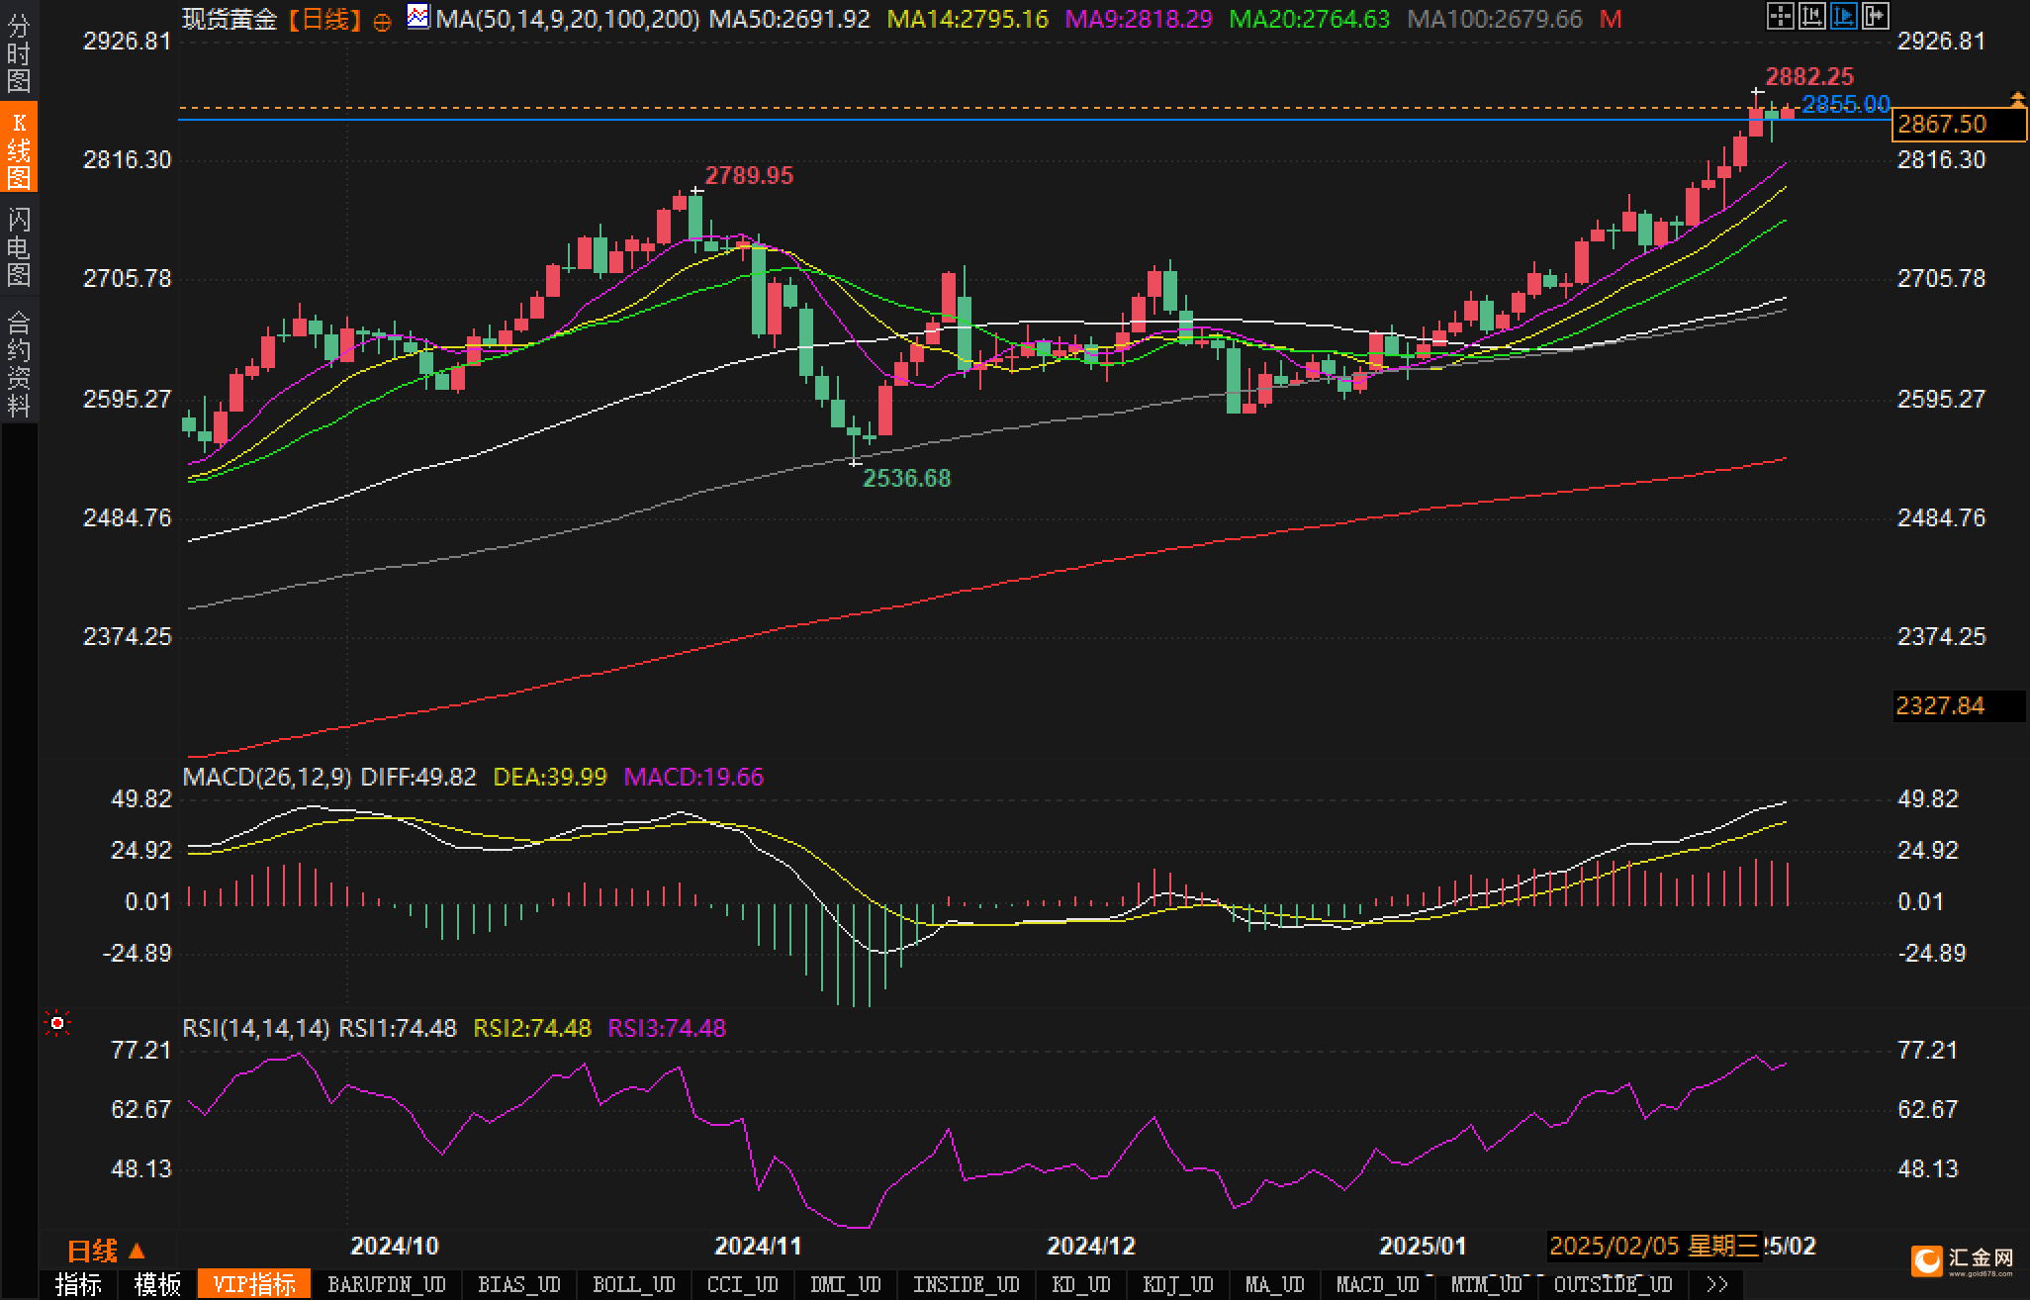Screen dimensions: 2030x1300
Task: Click the MA100:2679.66 legend value
Action: coord(1494,19)
